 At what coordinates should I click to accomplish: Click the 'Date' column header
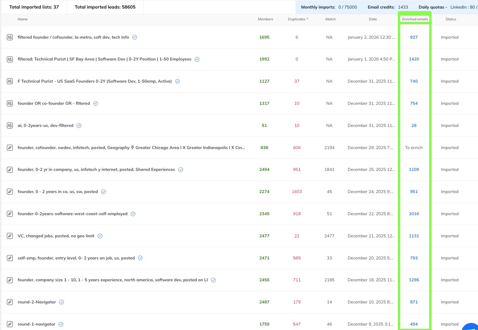pos(373,19)
